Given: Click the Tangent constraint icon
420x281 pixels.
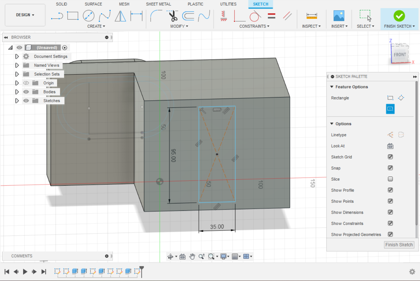Looking at the screenshot, I should (255, 16).
